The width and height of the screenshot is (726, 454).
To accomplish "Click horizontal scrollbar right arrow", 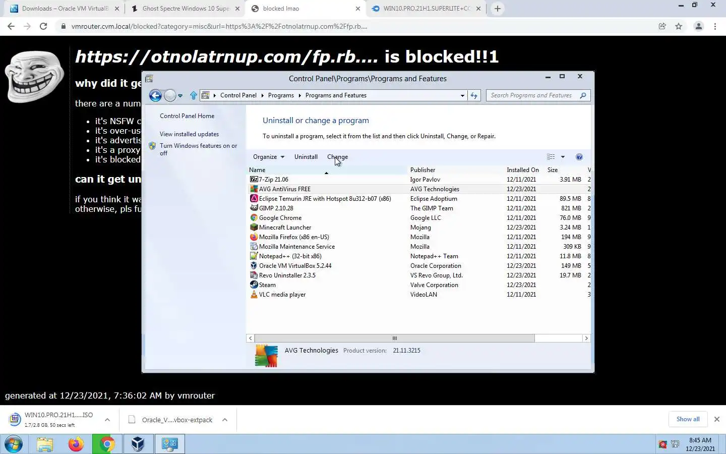I will point(586,338).
